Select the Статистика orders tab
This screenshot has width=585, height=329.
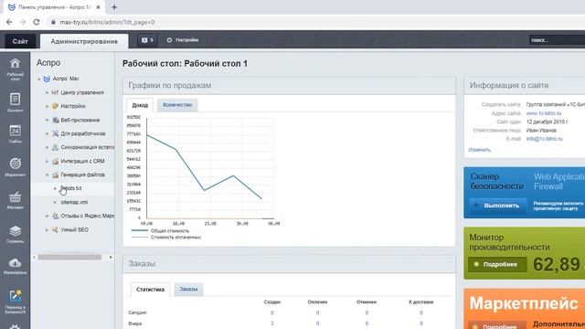tap(150, 290)
